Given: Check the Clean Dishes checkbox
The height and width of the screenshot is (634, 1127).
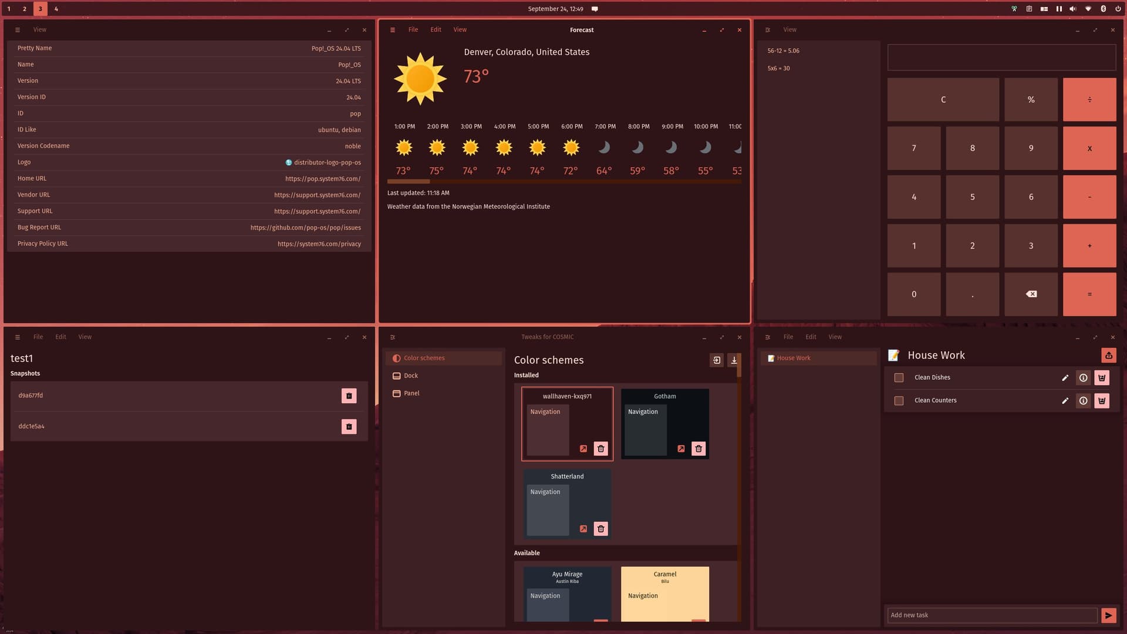Looking at the screenshot, I should [899, 378].
